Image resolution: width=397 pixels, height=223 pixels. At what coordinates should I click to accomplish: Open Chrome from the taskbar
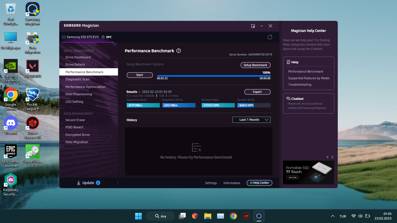[x=233, y=216]
